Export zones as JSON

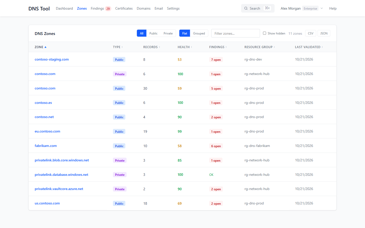coord(324,33)
